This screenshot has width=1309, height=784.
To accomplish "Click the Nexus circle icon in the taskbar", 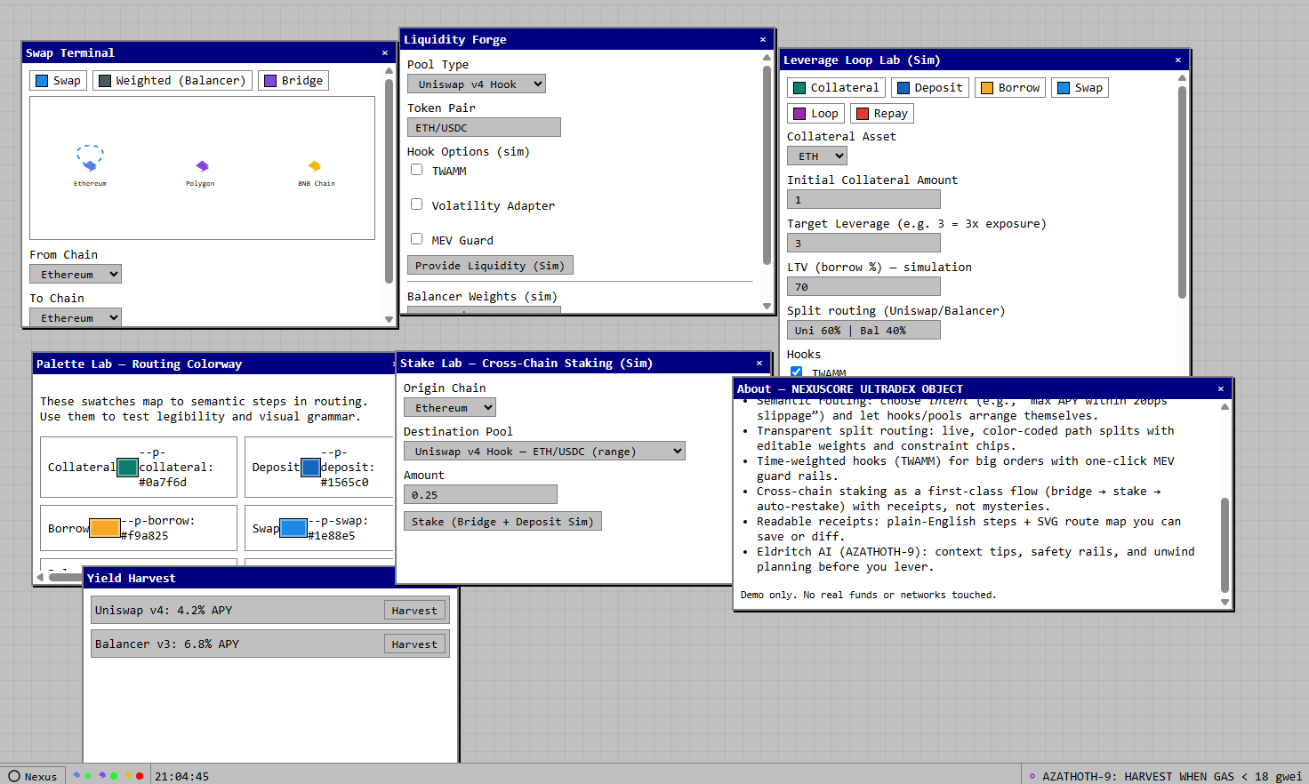I will (x=14, y=776).
